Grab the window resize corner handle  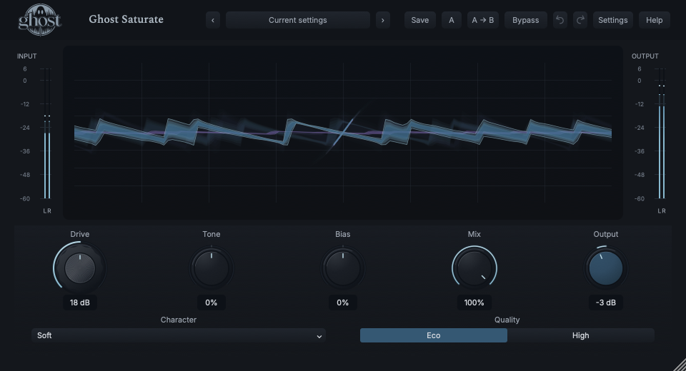point(680,365)
